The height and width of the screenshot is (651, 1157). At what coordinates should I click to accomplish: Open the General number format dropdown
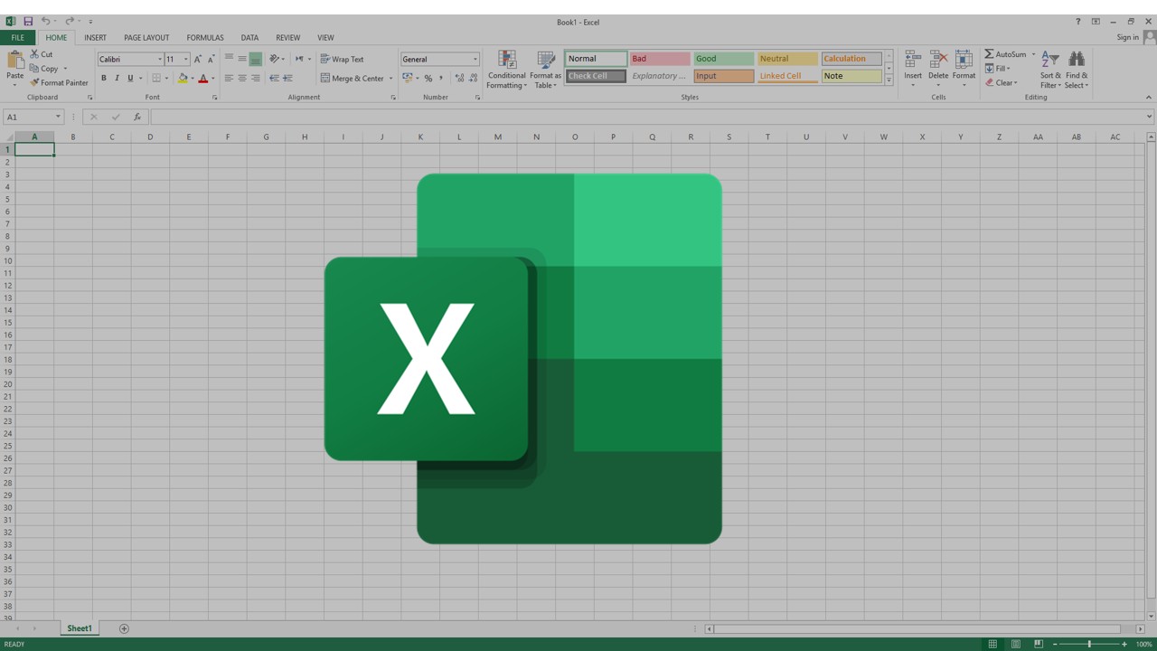coord(474,58)
